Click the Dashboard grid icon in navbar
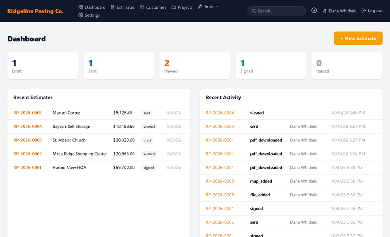This screenshot has height=237, width=390. pos(81,7)
